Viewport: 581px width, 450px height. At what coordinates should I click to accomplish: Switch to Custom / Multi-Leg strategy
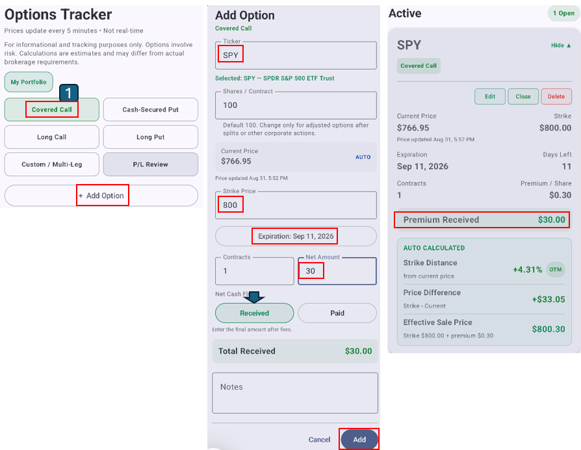51,165
